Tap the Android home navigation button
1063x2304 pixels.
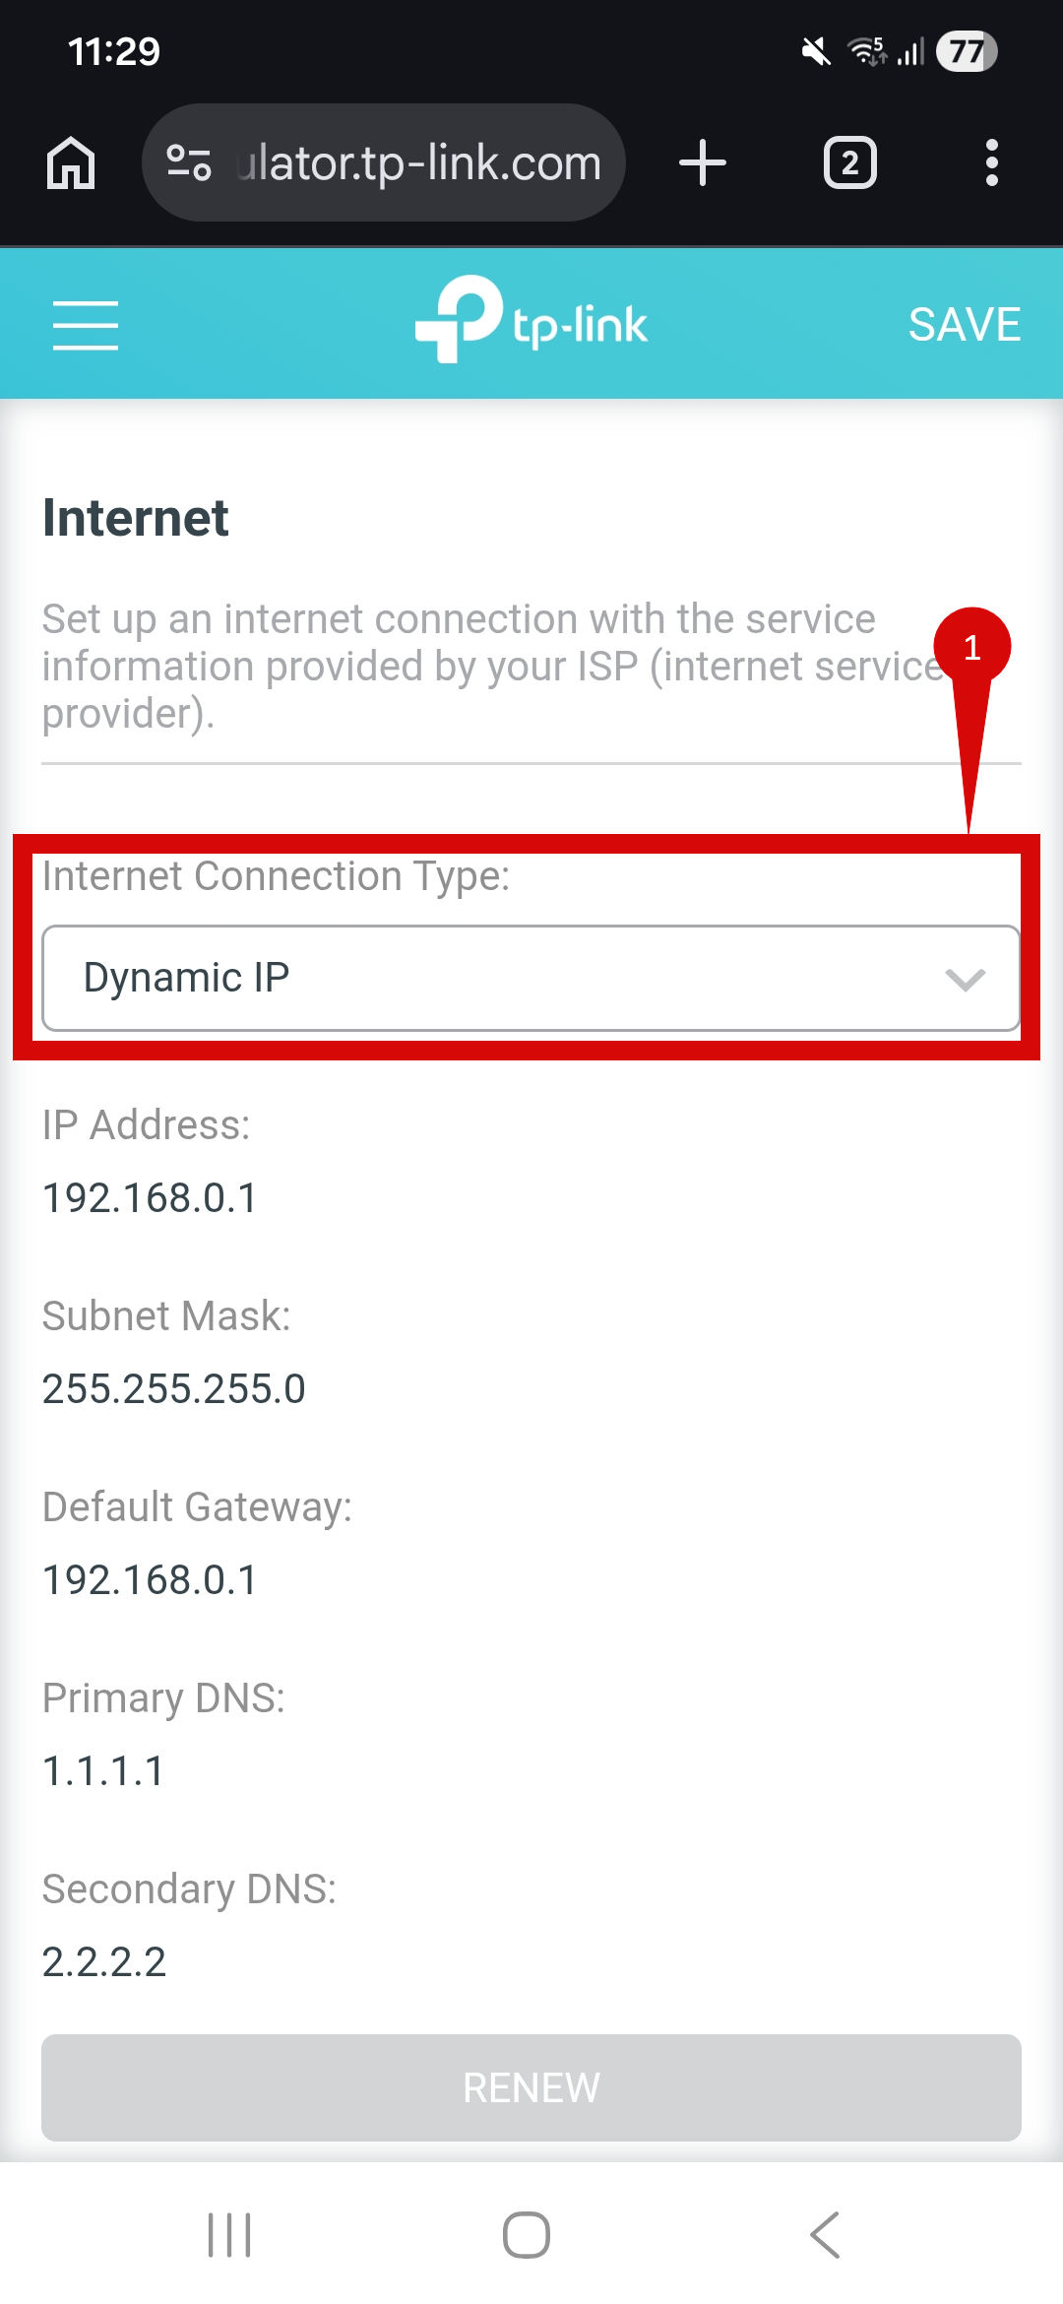(x=527, y=2234)
